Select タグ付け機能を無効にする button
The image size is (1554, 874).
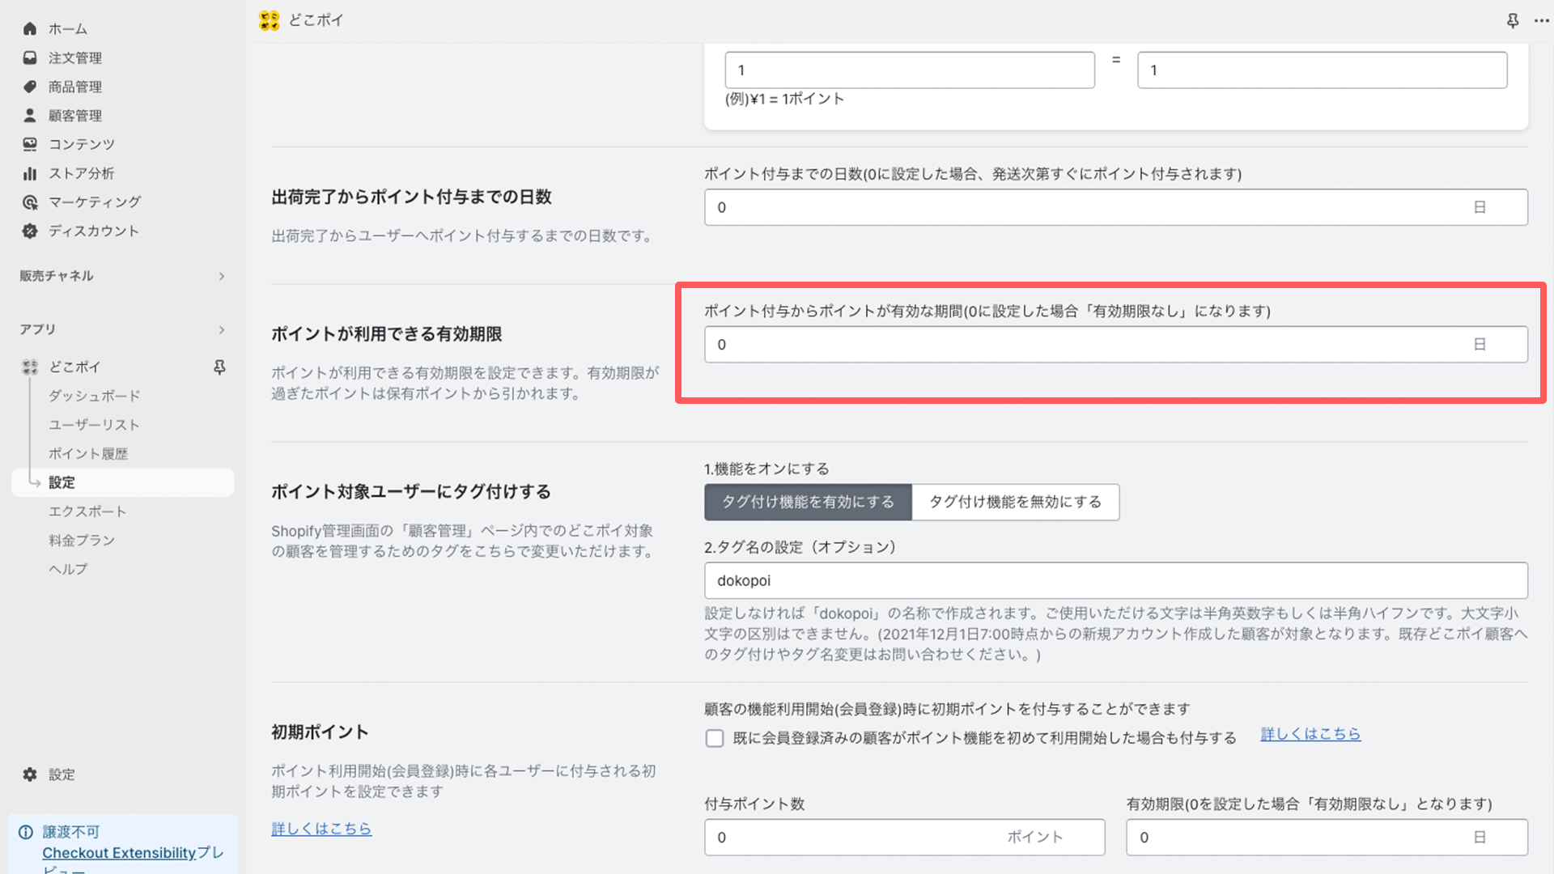1016,502
